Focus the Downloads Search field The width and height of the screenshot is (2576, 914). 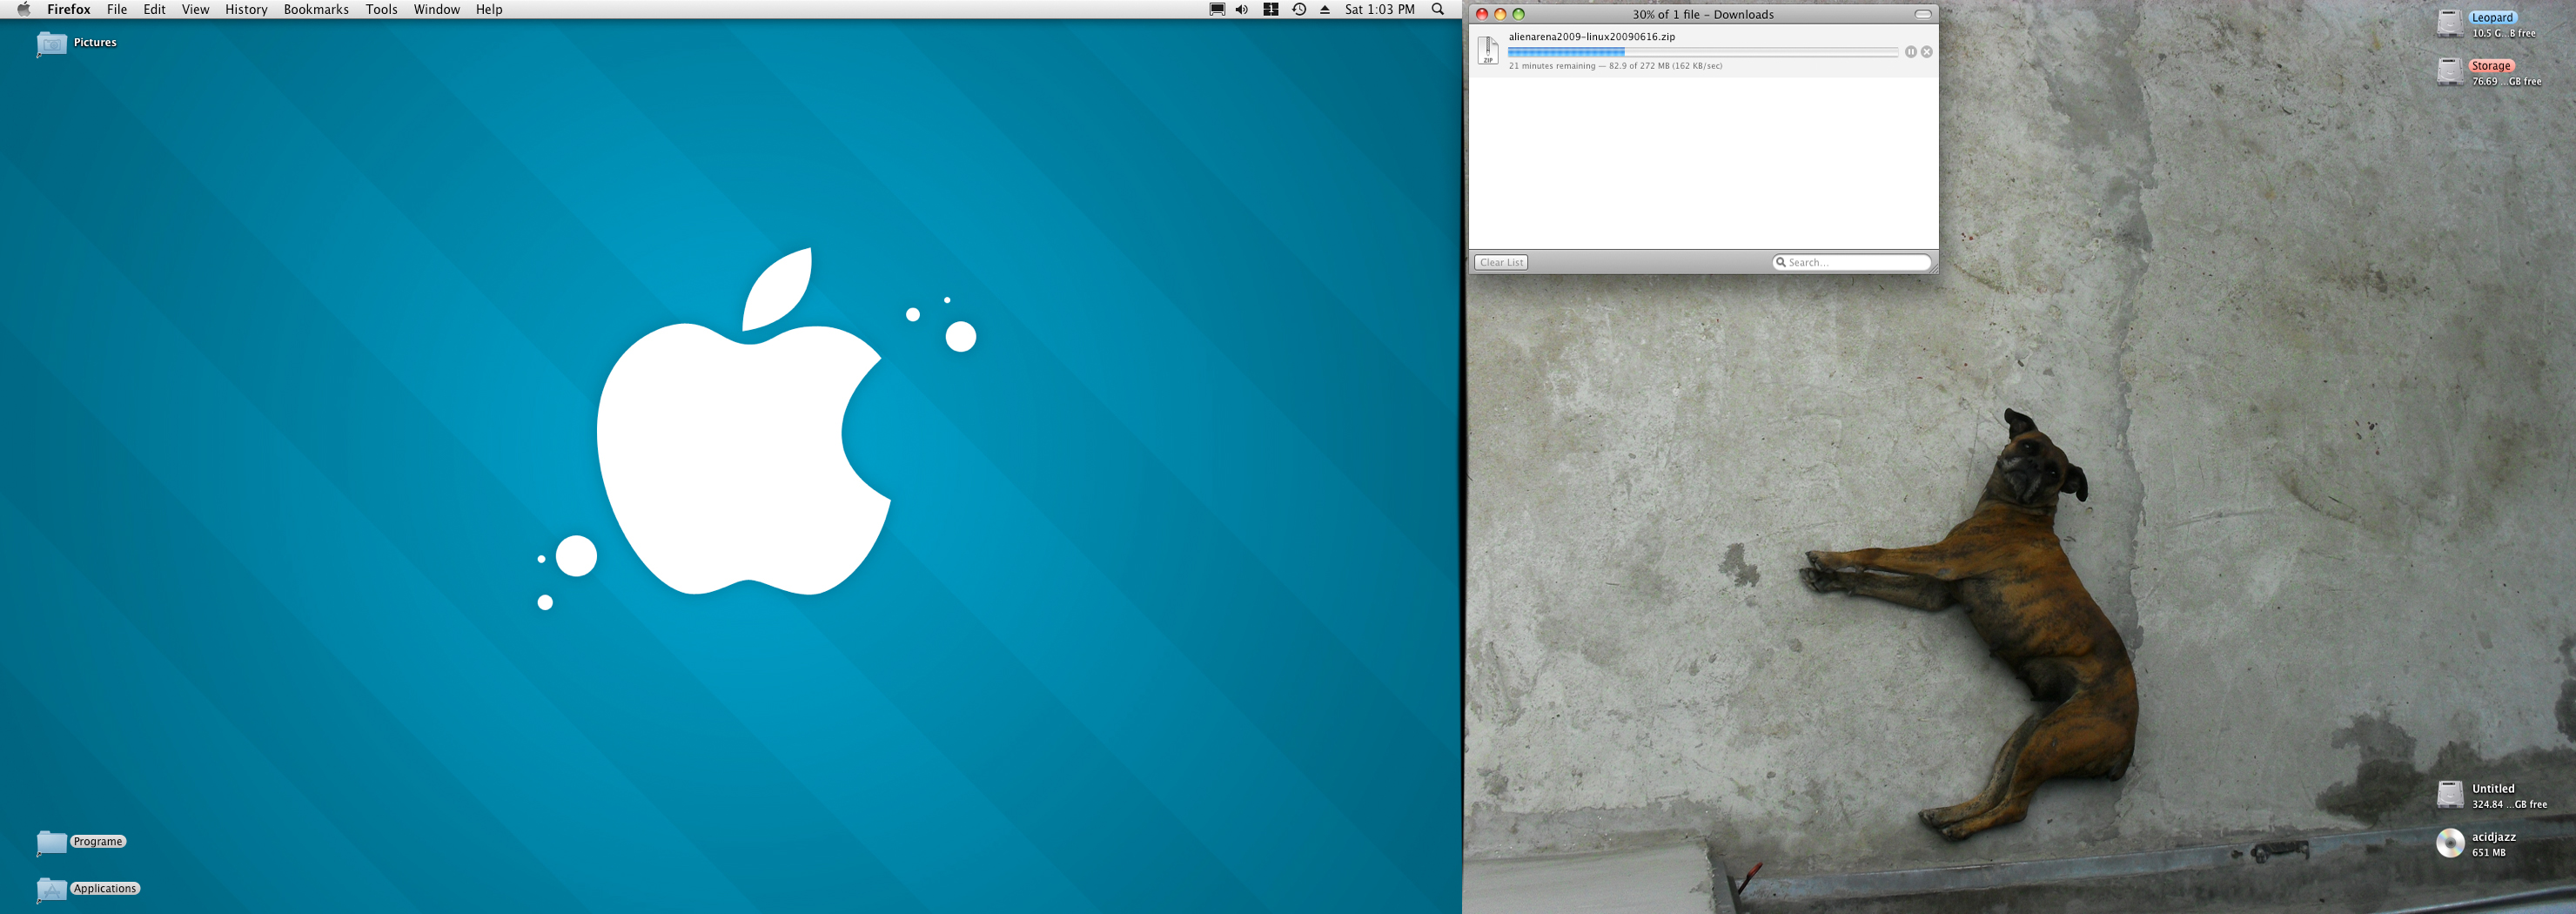pos(1851,262)
